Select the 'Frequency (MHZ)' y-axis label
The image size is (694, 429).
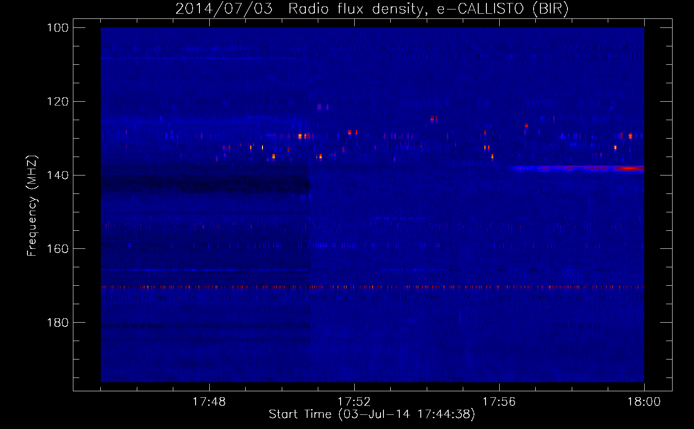click(x=32, y=206)
